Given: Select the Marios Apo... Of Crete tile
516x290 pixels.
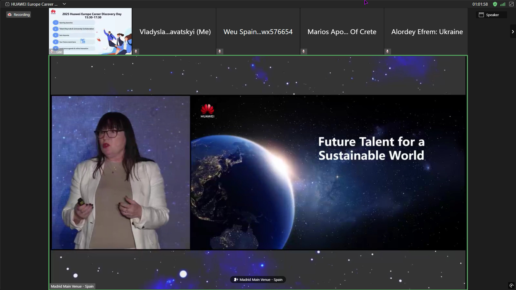Looking at the screenshot, I should coord(342,31).
